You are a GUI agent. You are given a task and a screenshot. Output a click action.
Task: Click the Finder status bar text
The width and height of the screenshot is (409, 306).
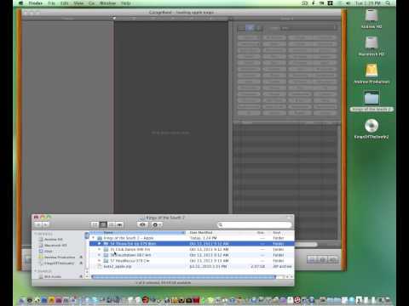tap(163, 282)
